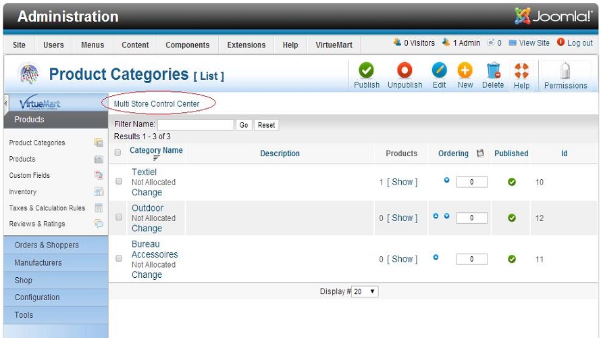Screen dimensions: 601x338
Task: Sort by Ordering column header
Action: (x=453, y=153)
